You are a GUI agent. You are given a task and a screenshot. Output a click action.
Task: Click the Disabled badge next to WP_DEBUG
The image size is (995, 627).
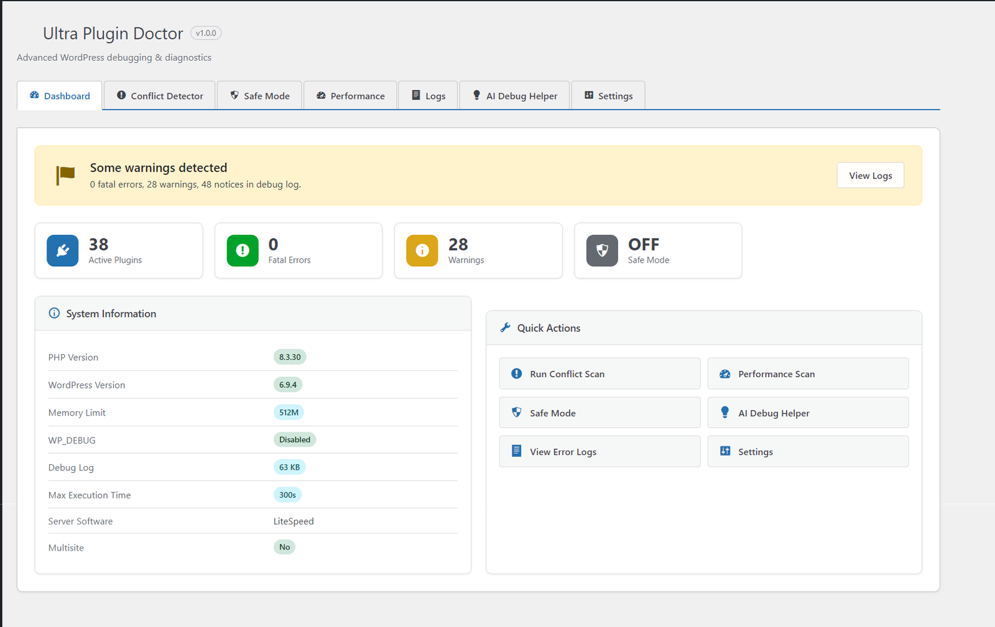[294, 439]
